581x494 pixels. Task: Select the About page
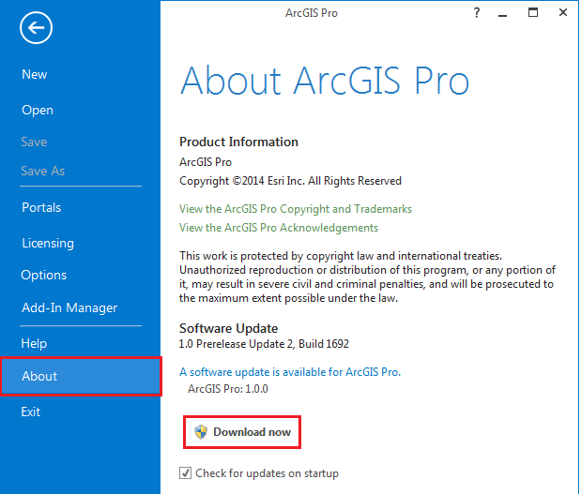coord(81,376)
